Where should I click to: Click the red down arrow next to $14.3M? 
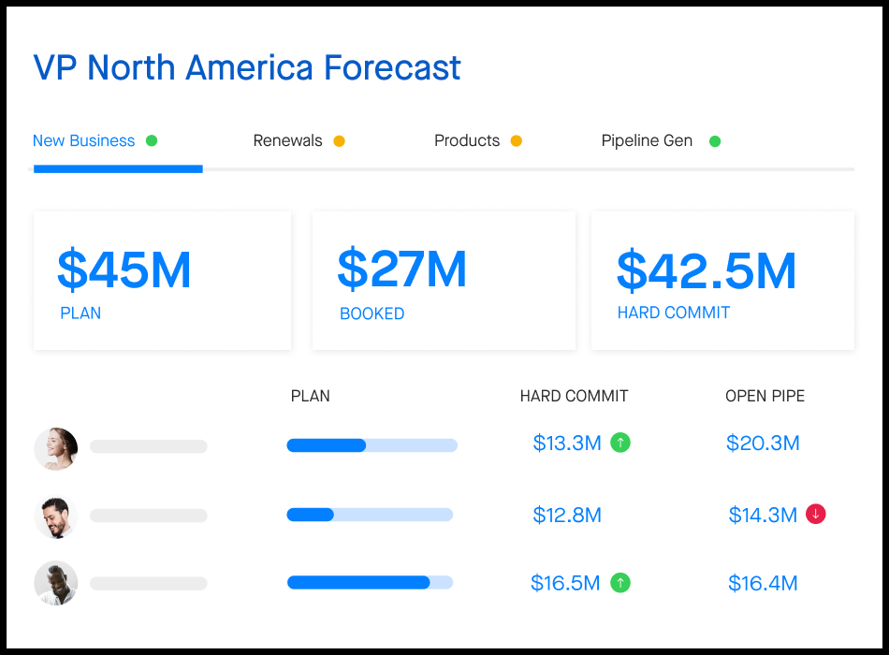tap(816, 514)
